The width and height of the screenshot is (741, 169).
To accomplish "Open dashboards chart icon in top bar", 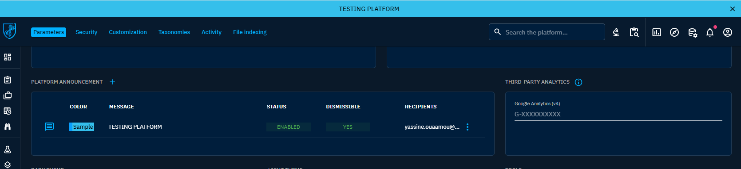I will pos(657,32).
